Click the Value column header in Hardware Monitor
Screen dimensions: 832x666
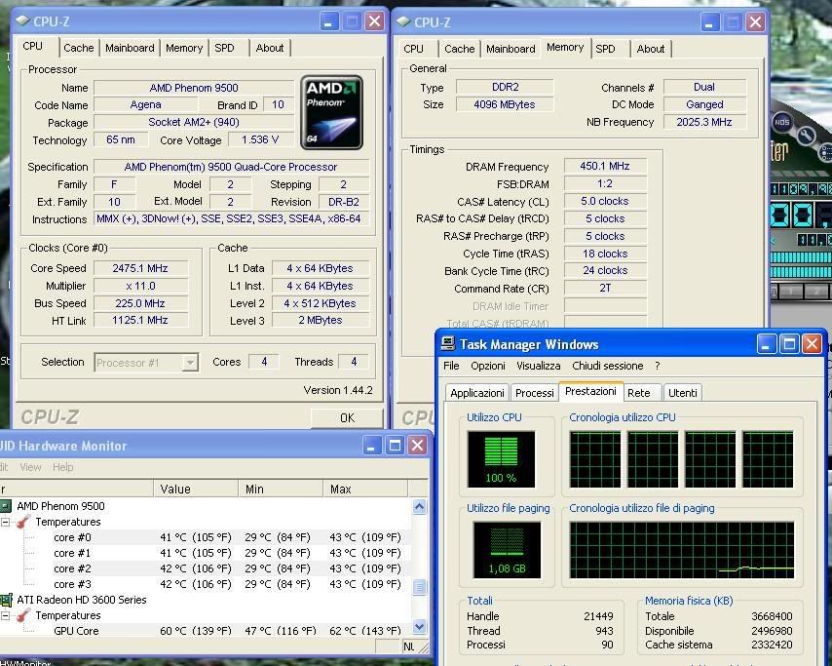196,489
